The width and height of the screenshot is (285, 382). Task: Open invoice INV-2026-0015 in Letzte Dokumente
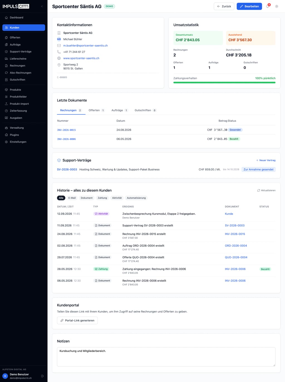pos(67,130)
